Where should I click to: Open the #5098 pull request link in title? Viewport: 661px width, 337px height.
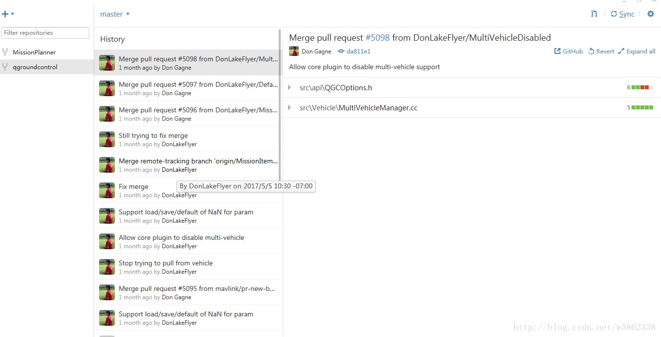(x=377, y=38)
